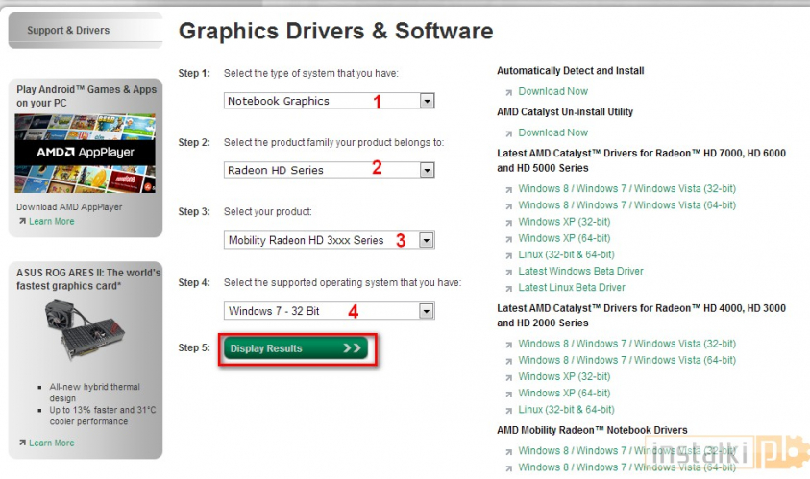Click the green Display Results button

coord(296,348)
